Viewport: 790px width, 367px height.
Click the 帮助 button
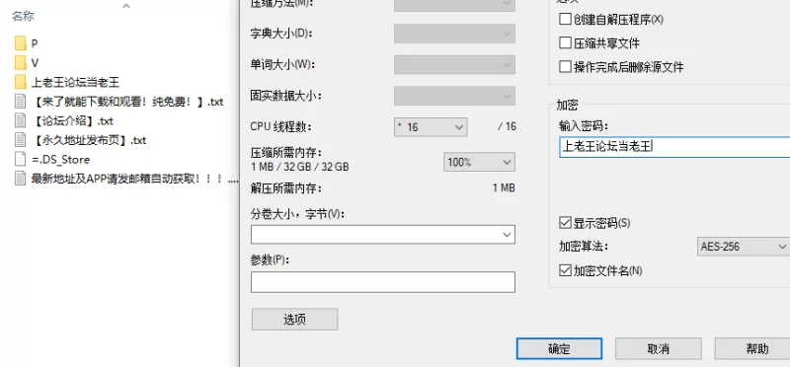tap(752, 348)
